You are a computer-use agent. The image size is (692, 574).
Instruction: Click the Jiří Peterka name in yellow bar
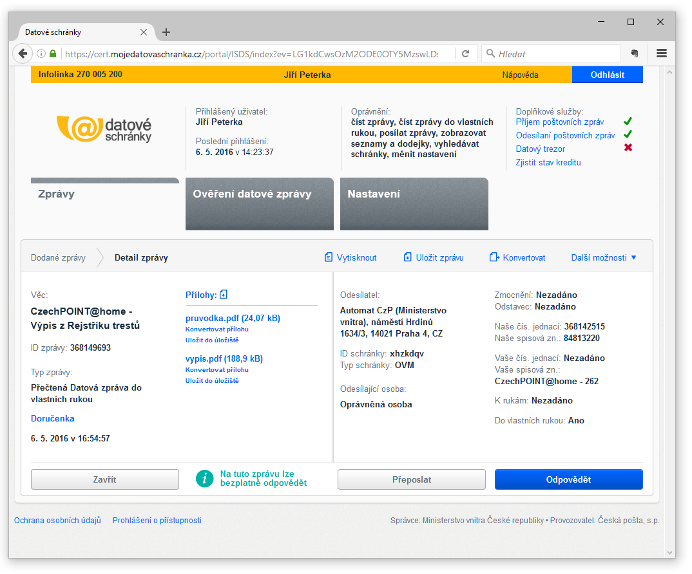tap(307, 75)
